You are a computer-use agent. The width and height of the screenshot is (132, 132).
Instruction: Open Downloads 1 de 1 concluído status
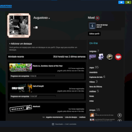coord(66,124)
